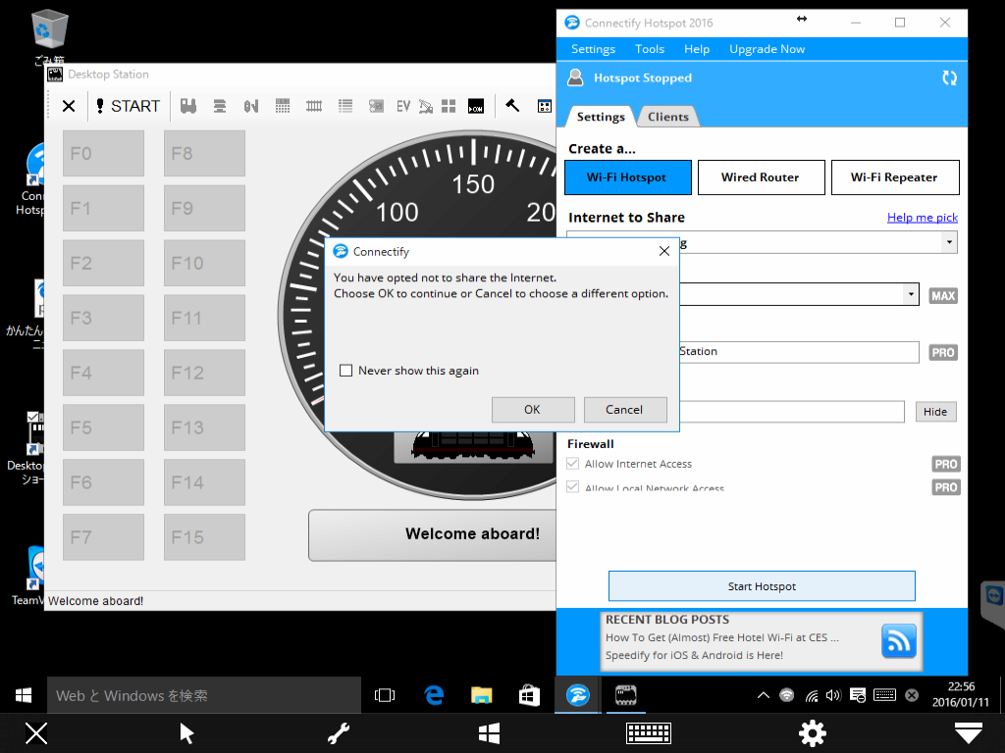Collapse the bottom toolbar with down-arrow icon
1005x753 pixels.
coord(968,733)
